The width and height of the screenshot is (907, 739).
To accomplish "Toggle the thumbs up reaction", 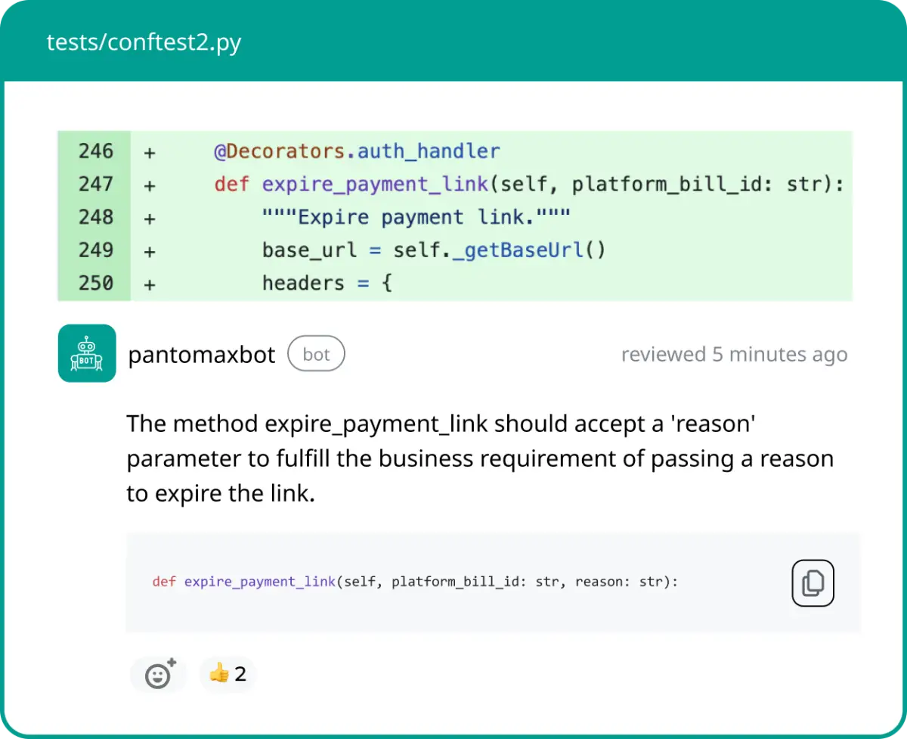I will pos(228,673).
